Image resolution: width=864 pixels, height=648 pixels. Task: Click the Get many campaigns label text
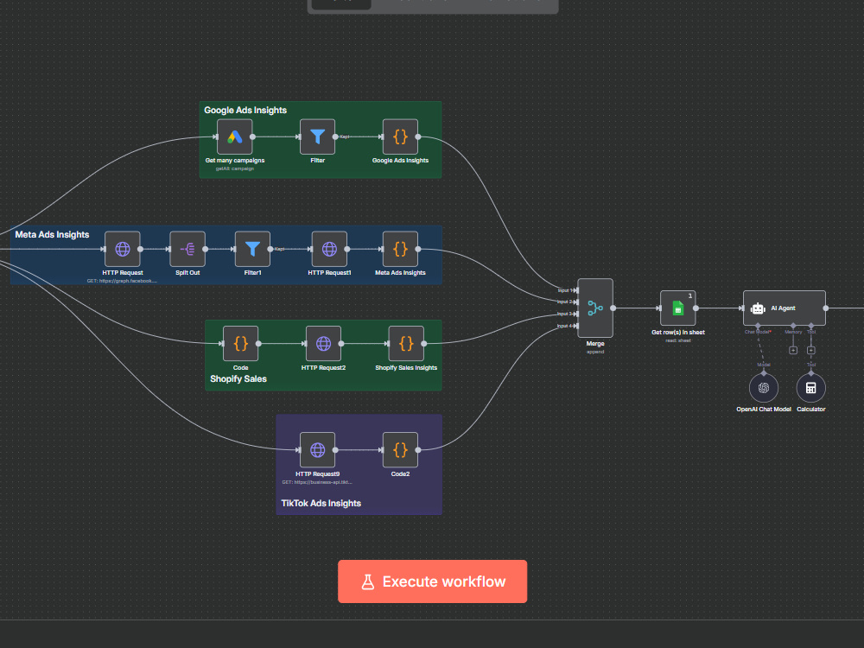[235, 161]
